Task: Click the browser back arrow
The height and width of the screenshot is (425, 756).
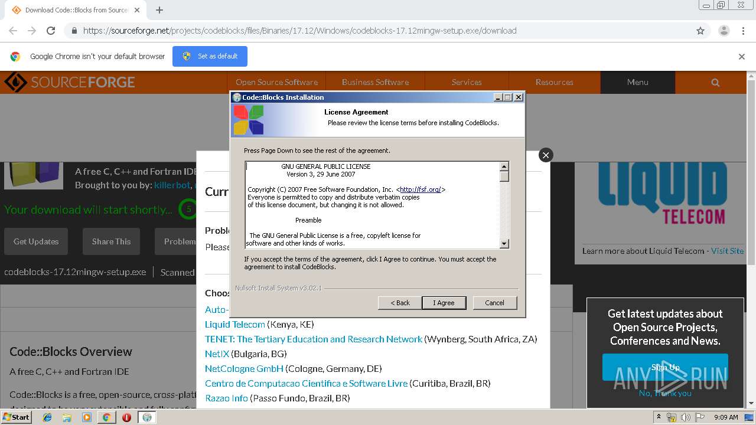Action: coord(13,31)
